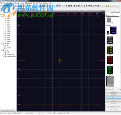Click the third block icon after Blocks label

[71, 6]
